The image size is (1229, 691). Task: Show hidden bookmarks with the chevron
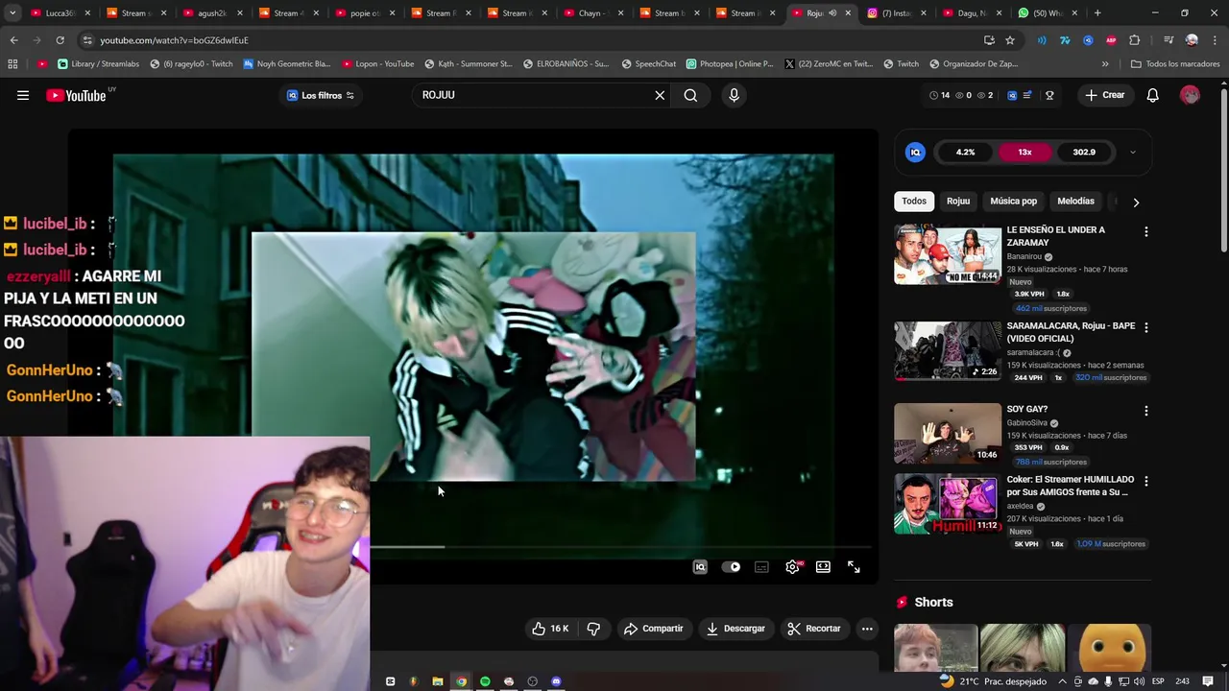[1105, 64]
